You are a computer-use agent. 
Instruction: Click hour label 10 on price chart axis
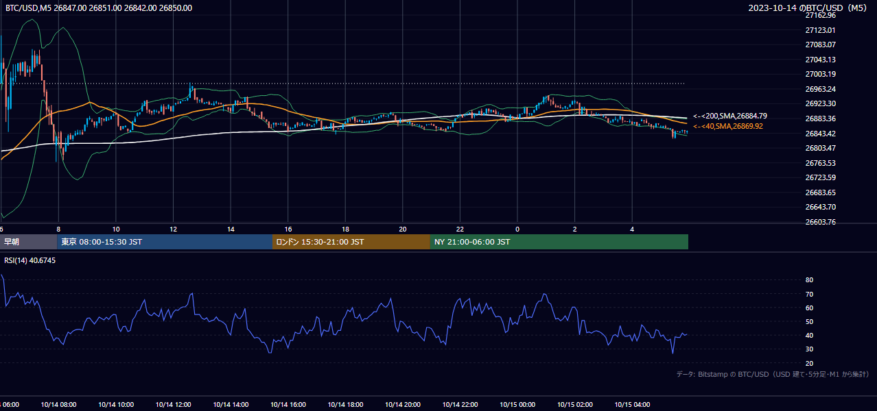tap(116, 229)
